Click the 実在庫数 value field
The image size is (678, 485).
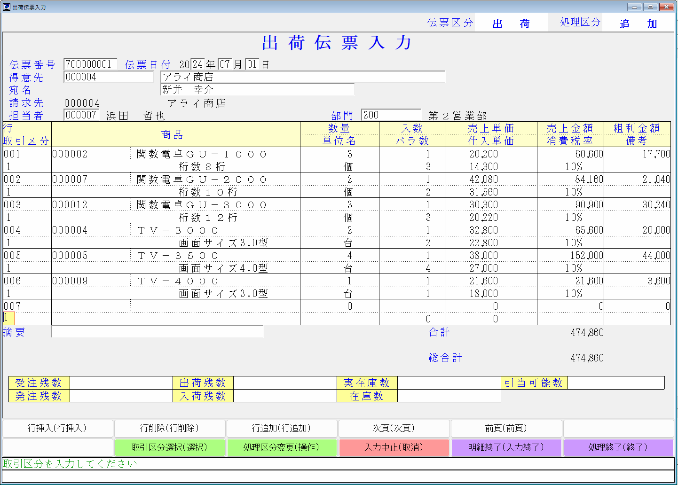pos(449,383)
